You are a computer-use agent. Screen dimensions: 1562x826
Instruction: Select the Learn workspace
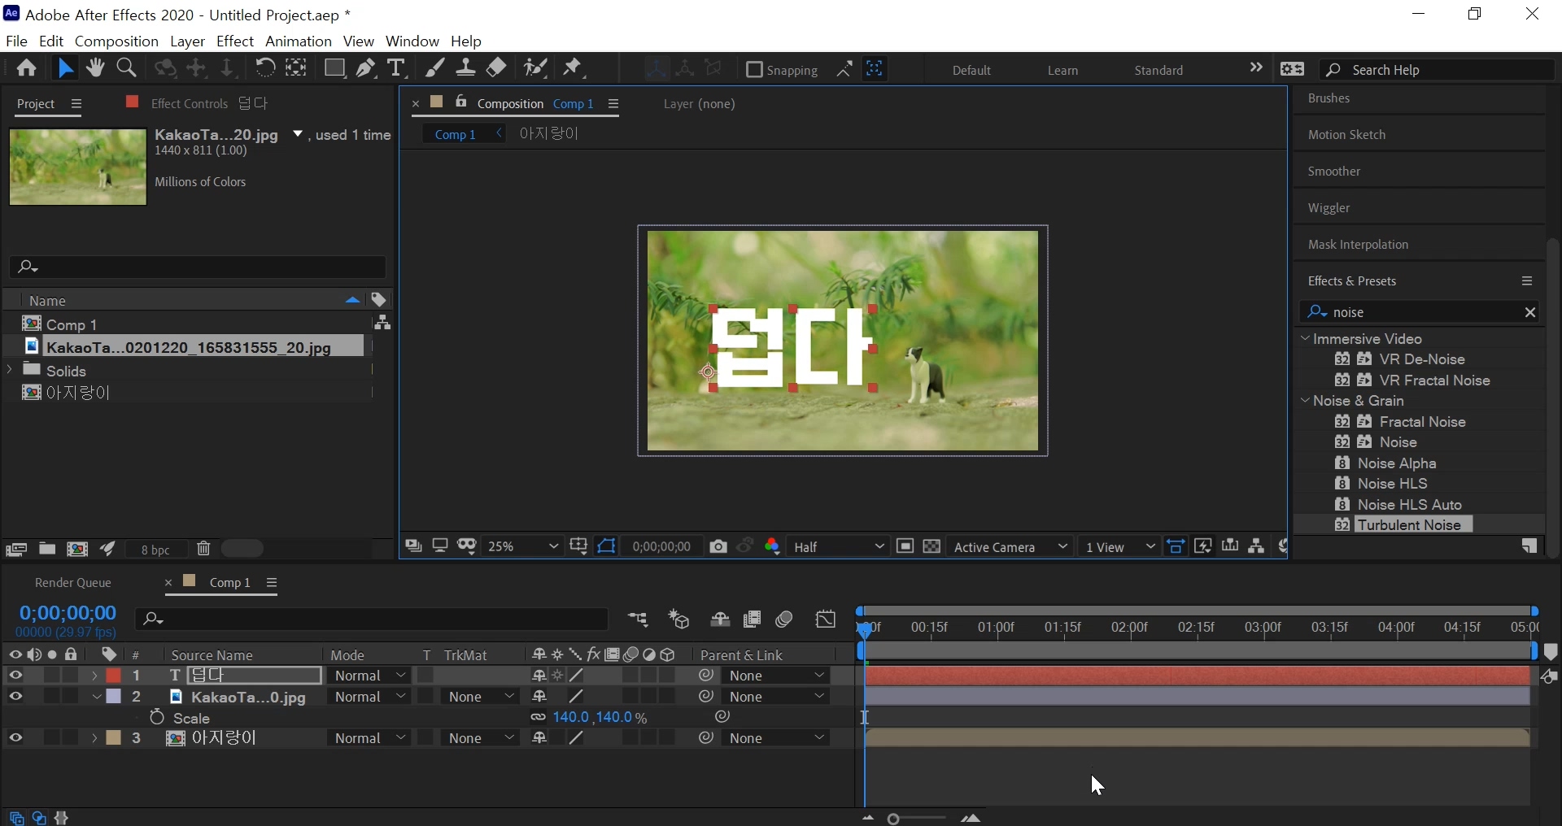(1062, 70)
